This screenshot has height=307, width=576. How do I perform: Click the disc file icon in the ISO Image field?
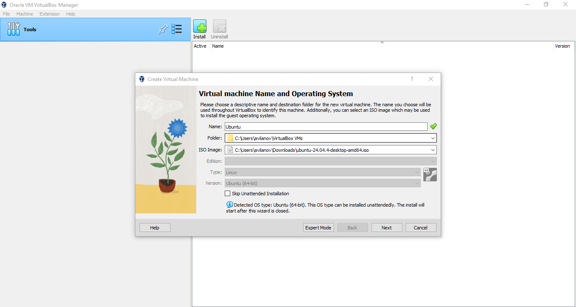click(230, 150)
